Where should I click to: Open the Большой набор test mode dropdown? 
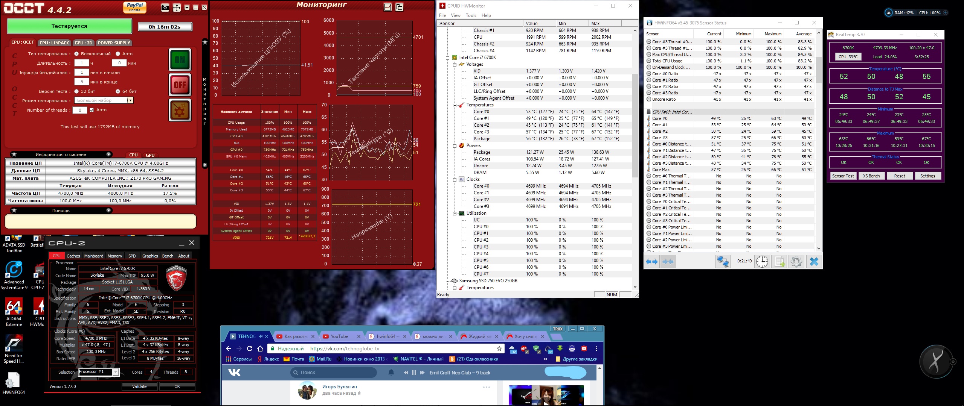130,100
